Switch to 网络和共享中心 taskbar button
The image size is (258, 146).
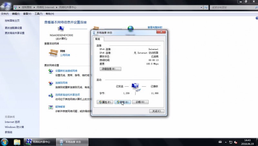click(x=39, y=142)
